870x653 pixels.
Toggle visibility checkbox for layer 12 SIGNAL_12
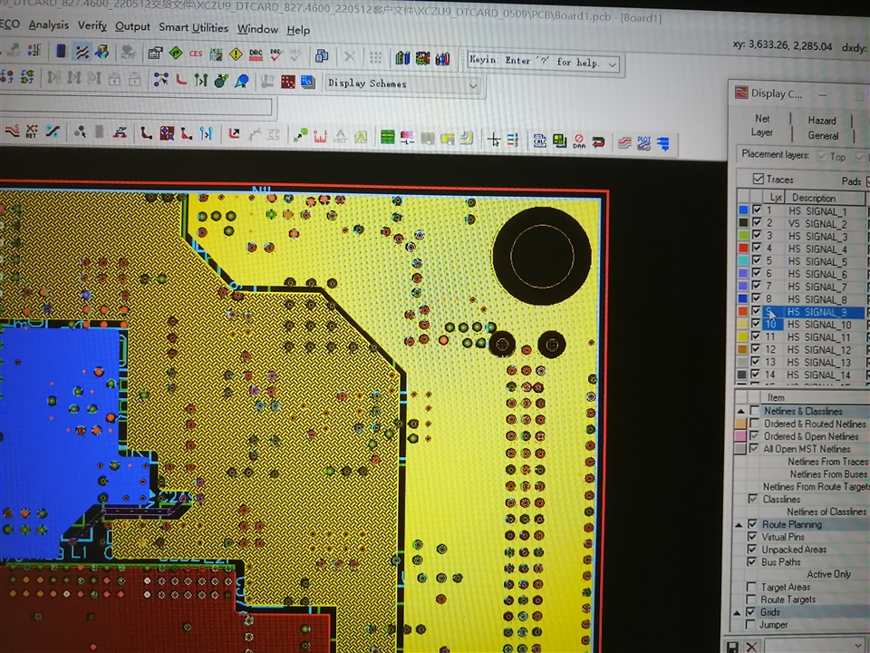point(756,348)
